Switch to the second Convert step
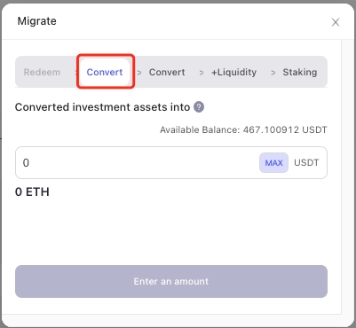The image size is (356, 328). (167, 72)
